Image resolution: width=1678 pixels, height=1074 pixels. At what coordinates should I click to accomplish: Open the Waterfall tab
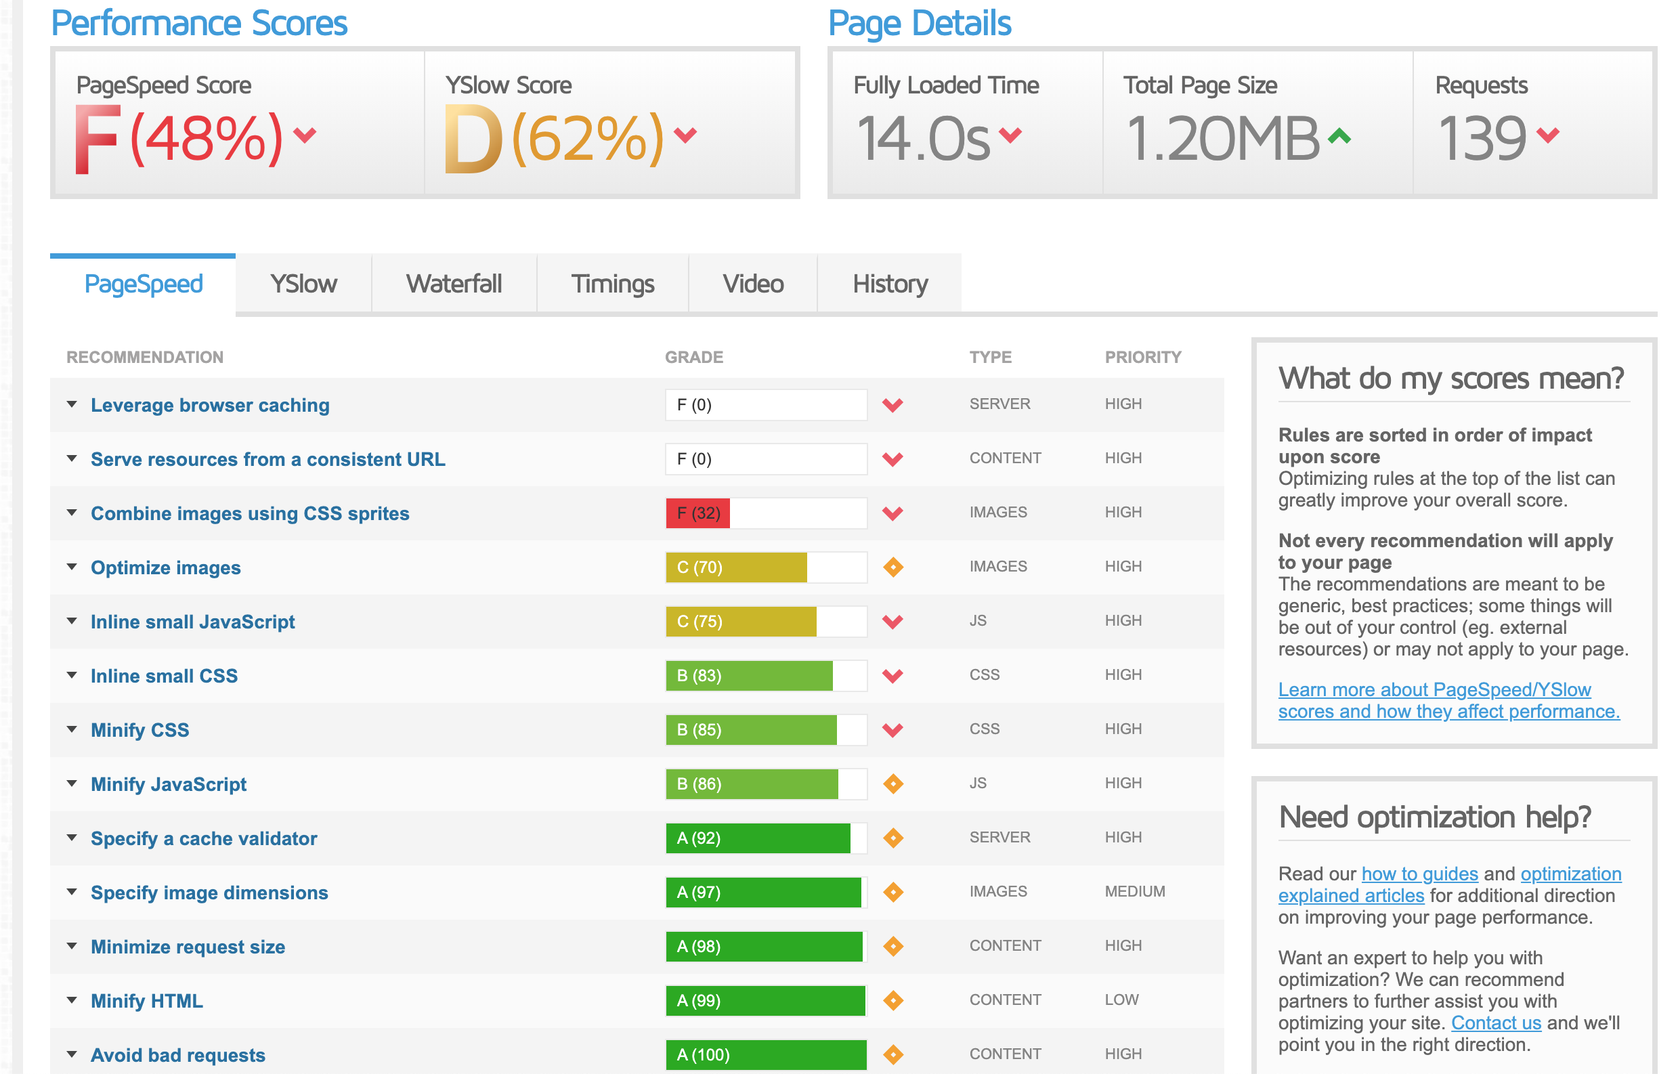tap(454, 284)
